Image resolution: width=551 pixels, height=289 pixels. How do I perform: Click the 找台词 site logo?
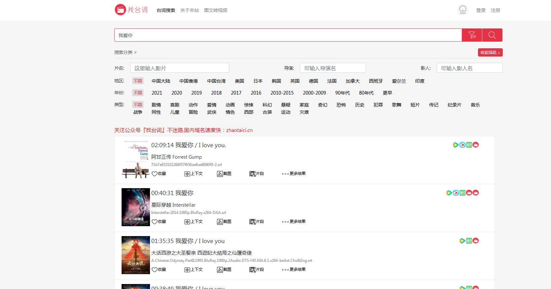(131, 10)
